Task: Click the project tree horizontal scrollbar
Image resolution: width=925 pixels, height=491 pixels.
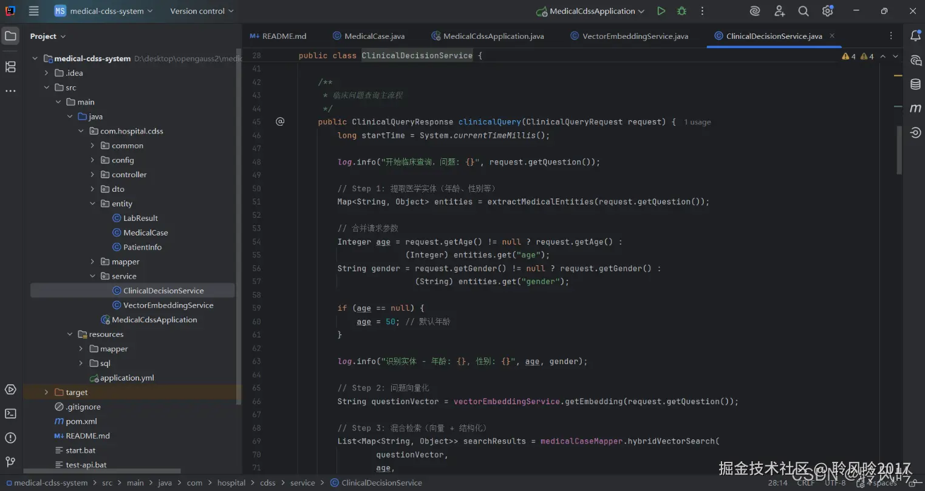Action: [x=102, y=471]
